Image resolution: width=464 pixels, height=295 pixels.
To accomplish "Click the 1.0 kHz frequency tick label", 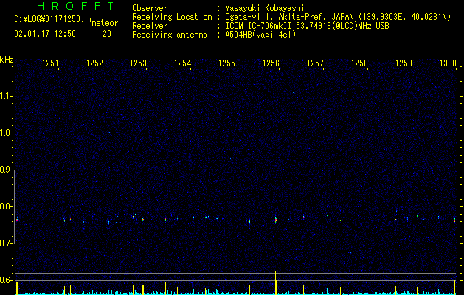I will pyautogui.click(x=7, y=133).
